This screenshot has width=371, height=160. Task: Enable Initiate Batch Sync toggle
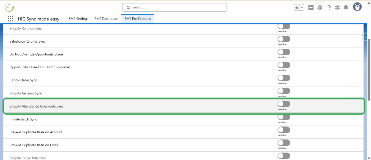(x=284, y=117)
